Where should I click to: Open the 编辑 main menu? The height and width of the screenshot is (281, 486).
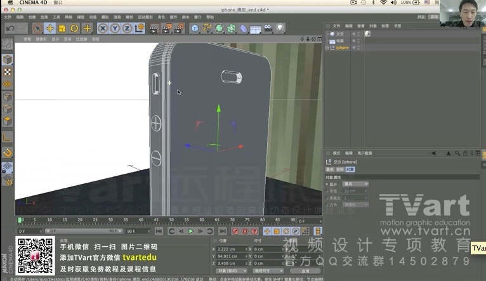(20, 17)
